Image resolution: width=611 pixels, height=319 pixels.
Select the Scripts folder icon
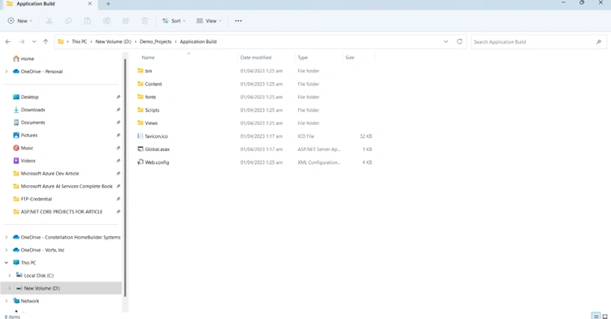pyautogui.click(x=141, y=110)
